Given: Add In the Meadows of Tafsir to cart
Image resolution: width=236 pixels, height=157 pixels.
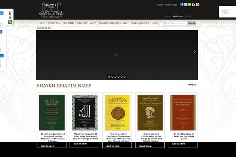Looking at the screenshot, I should [179, 144].
